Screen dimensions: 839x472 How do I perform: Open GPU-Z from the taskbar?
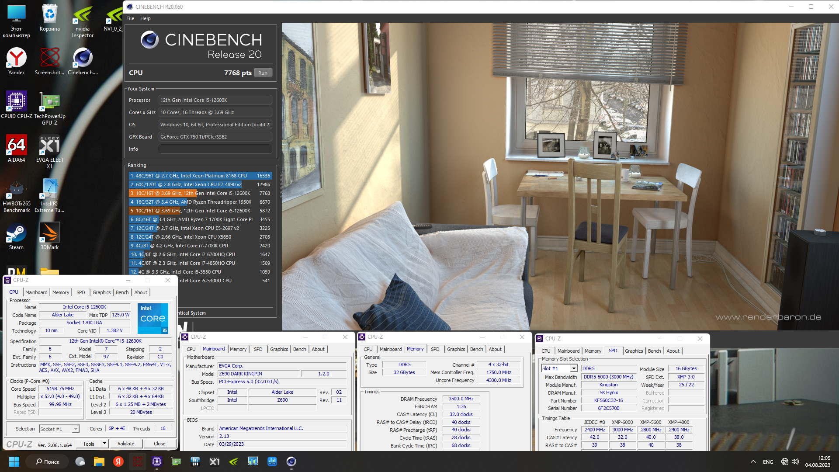pyautogui.click(x=176, y=462)
